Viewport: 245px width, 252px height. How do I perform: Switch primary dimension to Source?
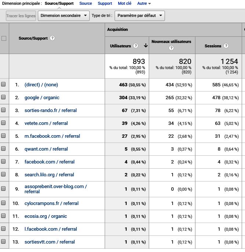click(x=86, y=3)
